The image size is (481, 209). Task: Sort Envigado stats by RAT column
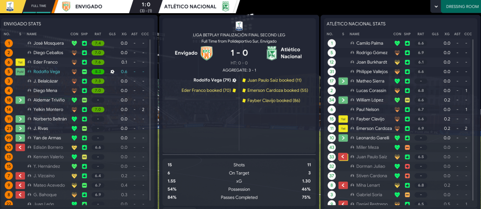(x=98, y=34)
